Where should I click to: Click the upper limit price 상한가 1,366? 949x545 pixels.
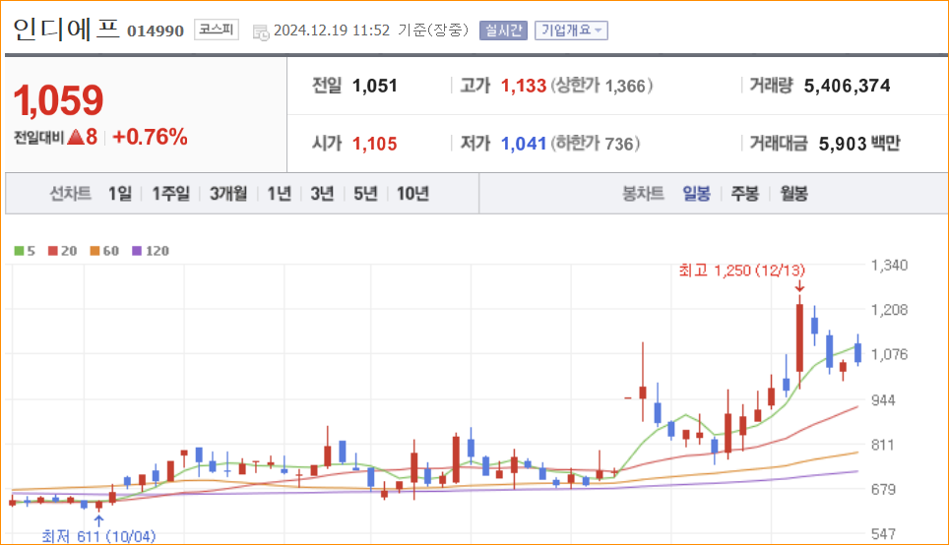pos(601,86)
